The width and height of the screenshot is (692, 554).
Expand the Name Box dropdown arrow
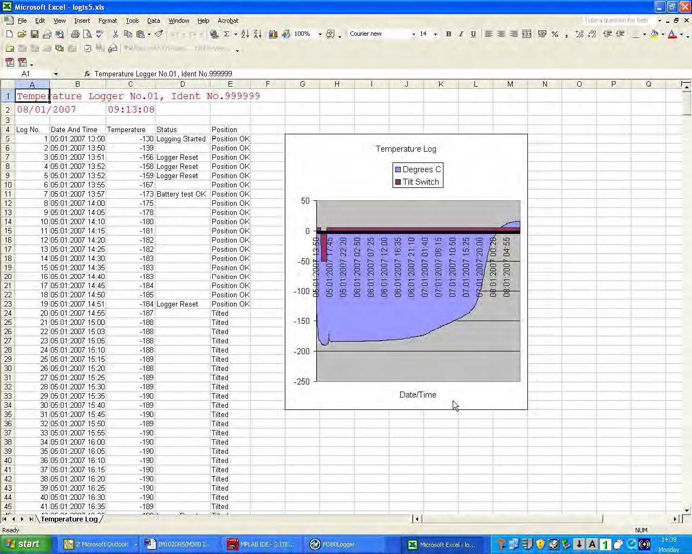click(x=55, y=74)
